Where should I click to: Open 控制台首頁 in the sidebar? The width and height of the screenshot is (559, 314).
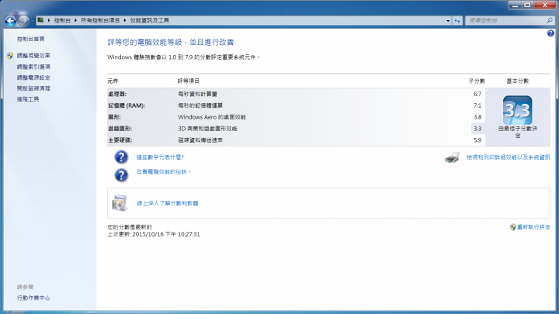click(30, 40)
